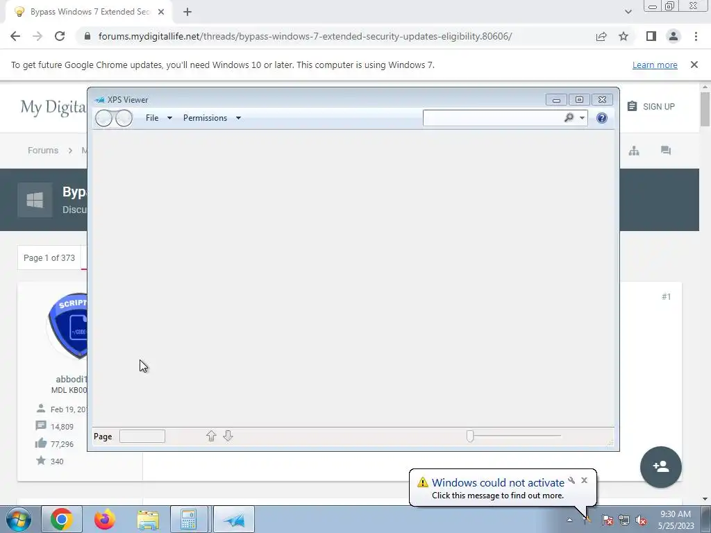Image resolution: width=711 pixels, height=533 pixels.
Task: Reload the current Chrome page
Action: point(60,36)
